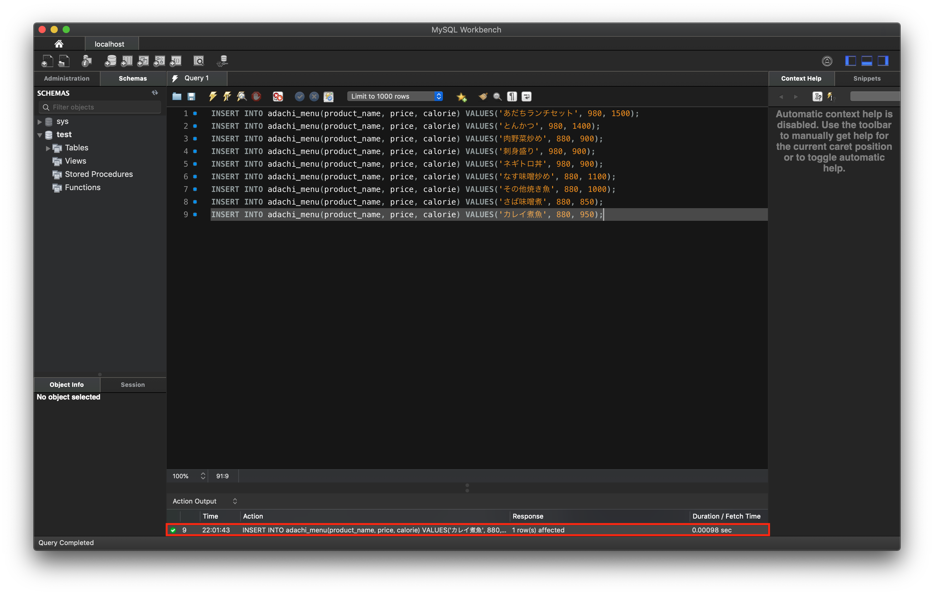The image size is (934, 595).
Task: Open the Limit to 1000 rows dropdown
Action: tap(395, 96)
